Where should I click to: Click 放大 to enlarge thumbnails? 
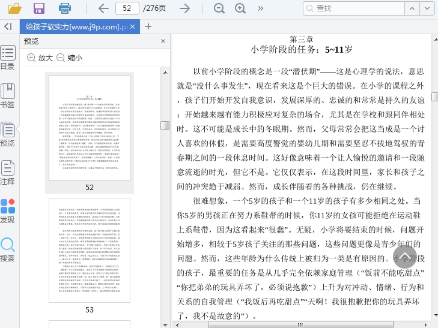pos(40,58)
